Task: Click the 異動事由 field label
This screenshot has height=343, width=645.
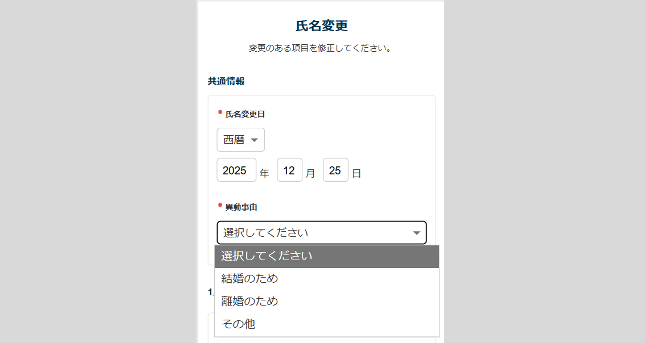Action: pyautogui.click(x=241, y=207)
